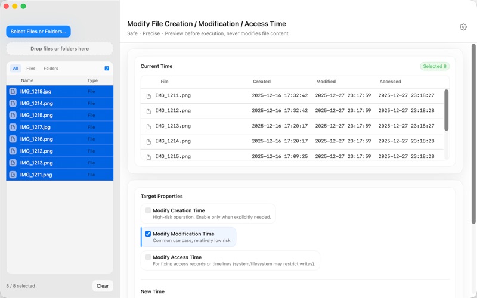Click document icon of IMG_1211.png table row
This screenshot has height=298, width=477.
148,96
